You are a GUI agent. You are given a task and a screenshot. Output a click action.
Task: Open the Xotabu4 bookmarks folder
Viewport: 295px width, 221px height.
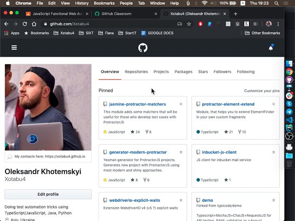click(x=64, y=33)
